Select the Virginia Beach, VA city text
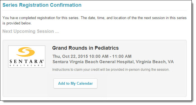This screenshot has height=105, width=196. [155, 62]
